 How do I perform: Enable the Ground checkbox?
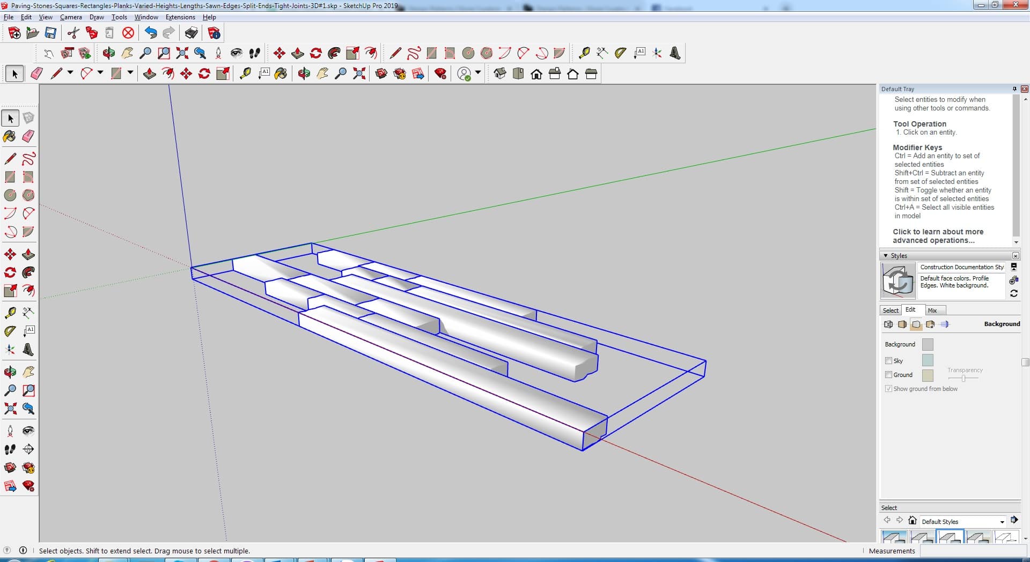[888, 375]
